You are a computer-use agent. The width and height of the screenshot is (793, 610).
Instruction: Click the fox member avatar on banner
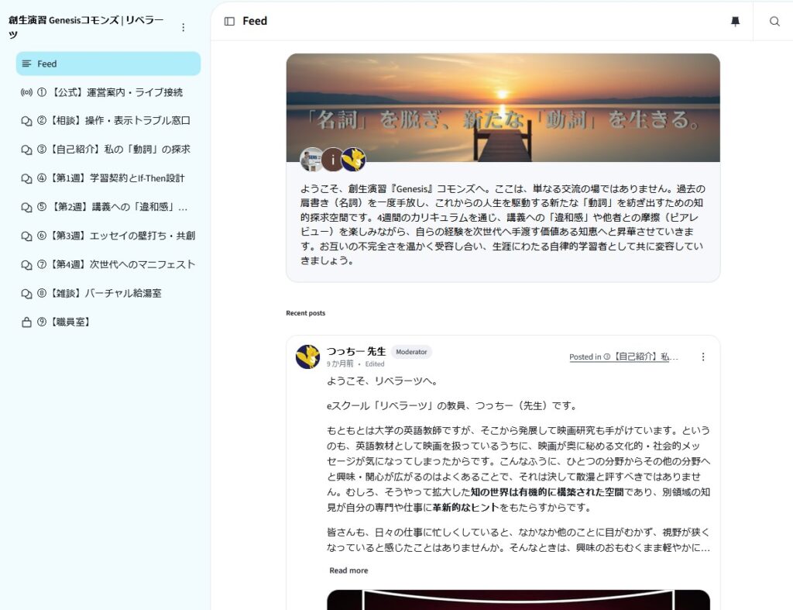[353, 160]
